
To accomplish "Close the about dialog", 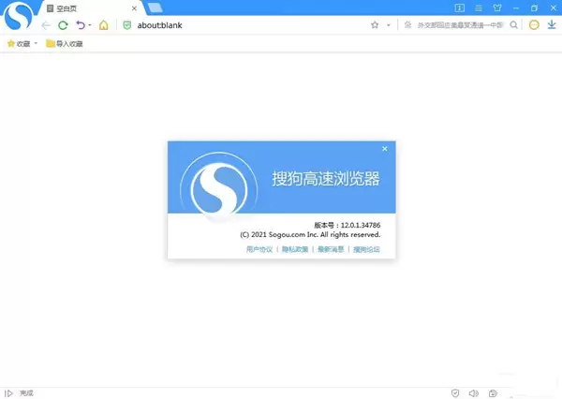I will (x=385, y=148).
